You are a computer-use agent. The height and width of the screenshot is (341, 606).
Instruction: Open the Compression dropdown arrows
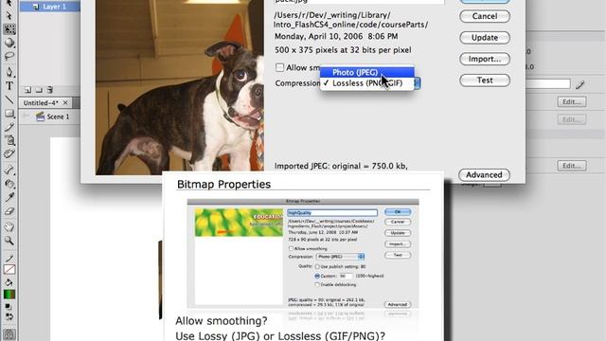[417, 83]
